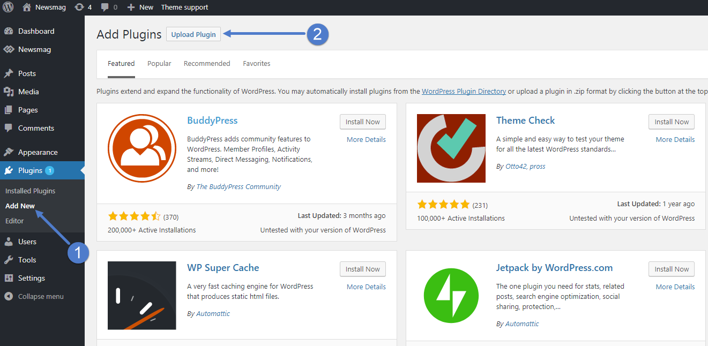Open the Tools menu label
Image resolution: width=708 pixels, height=346 pixels.
[x=27, y=260]
